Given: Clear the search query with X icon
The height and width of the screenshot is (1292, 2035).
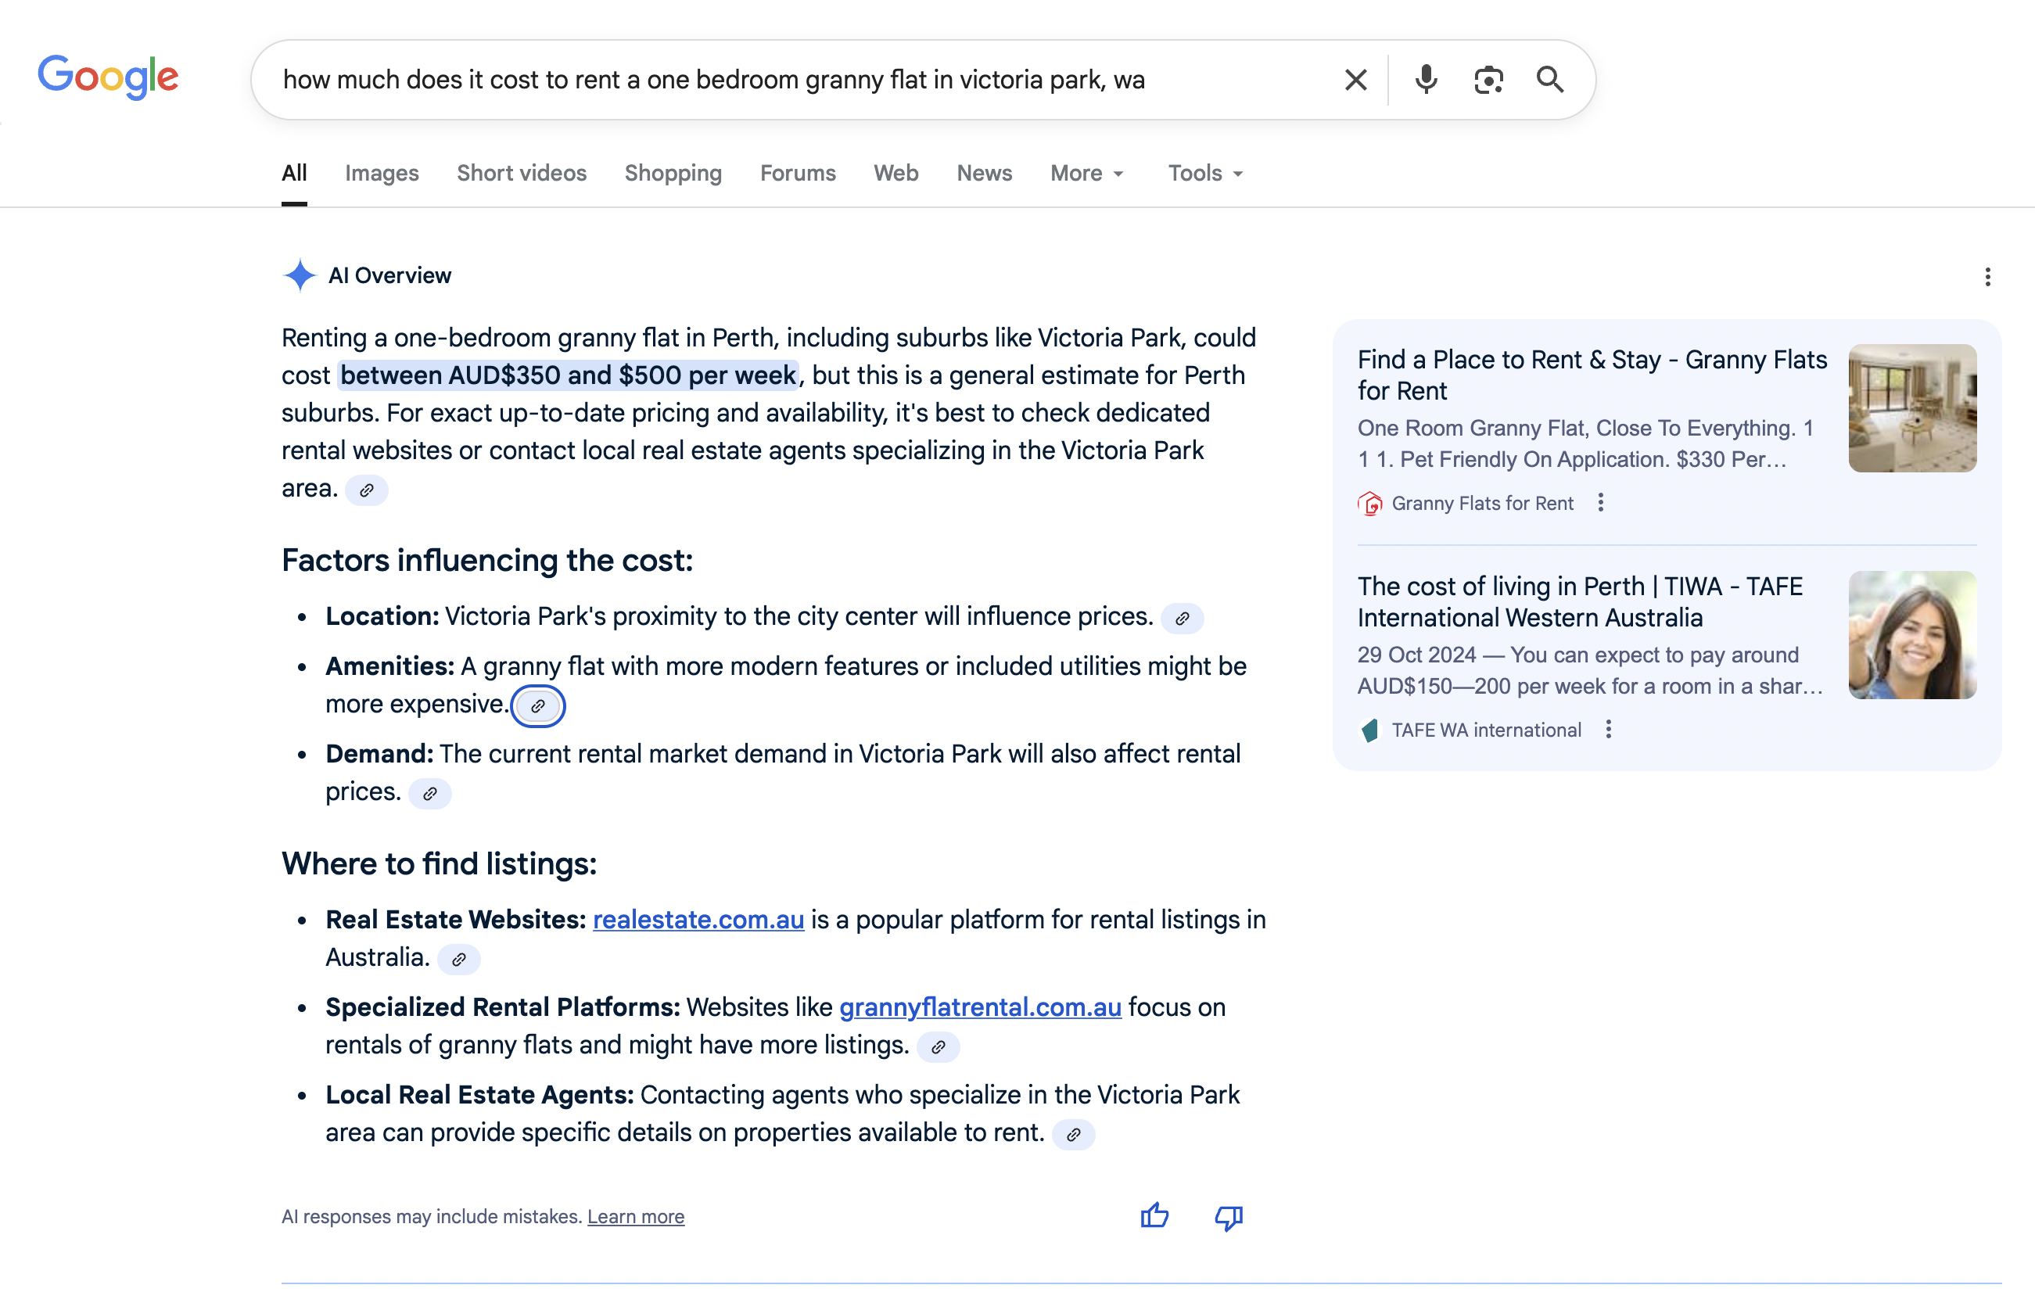Looking at the screenshot, I should point(1355,81).
